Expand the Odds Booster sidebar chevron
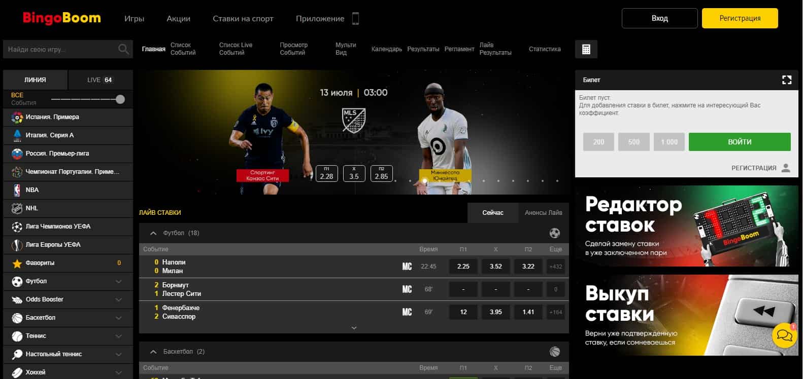803x379 pixels. click(119, 299)
